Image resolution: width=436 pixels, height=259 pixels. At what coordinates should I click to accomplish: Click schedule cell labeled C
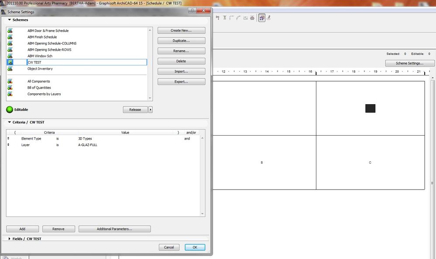coord(371,163)
